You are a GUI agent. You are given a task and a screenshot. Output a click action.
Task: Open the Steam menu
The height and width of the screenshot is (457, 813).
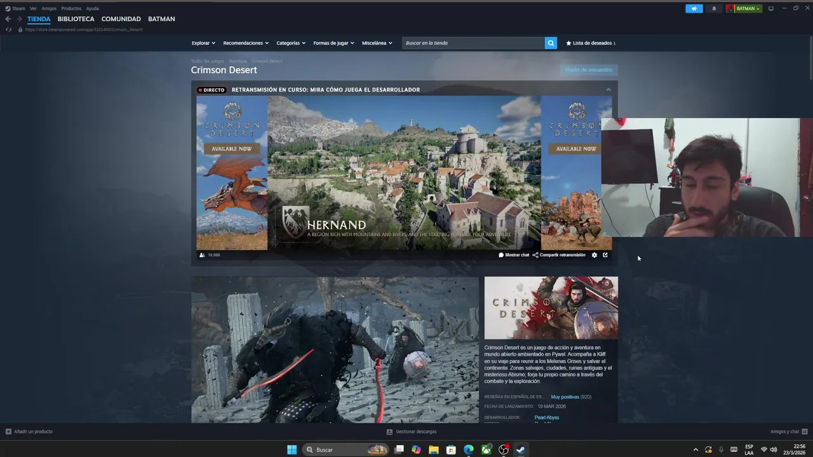[18, 8]
